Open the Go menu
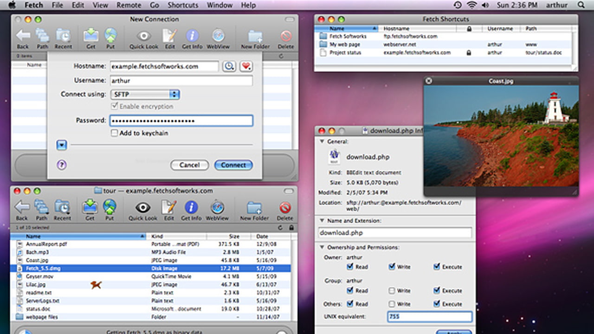Viewport: 594px width, 334px height. (x=155, y=5)
